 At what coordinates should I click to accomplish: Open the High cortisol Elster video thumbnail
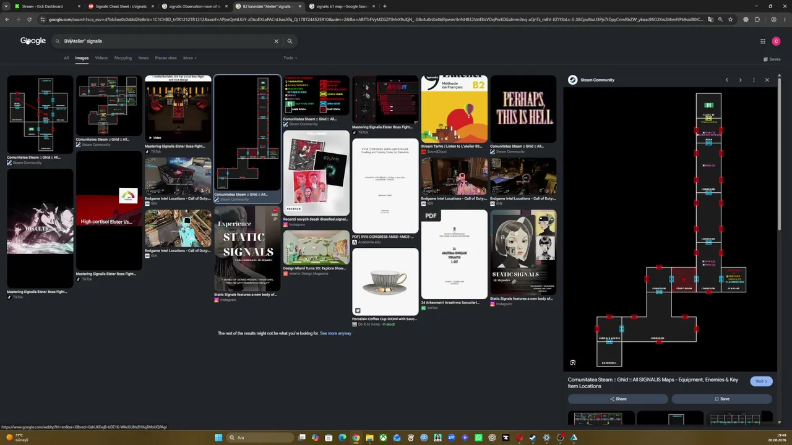pos(109,211)
